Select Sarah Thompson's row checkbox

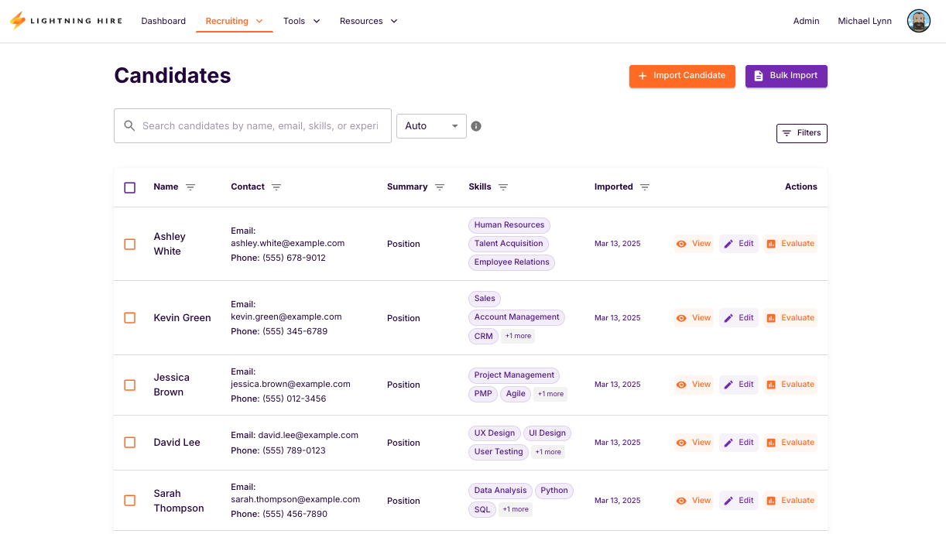pos(129,501)
